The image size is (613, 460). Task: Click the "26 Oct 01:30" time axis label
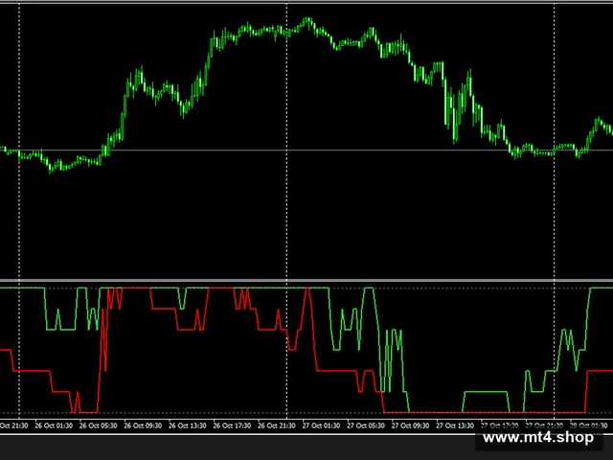pyautogui.click(x=54, y=425)
